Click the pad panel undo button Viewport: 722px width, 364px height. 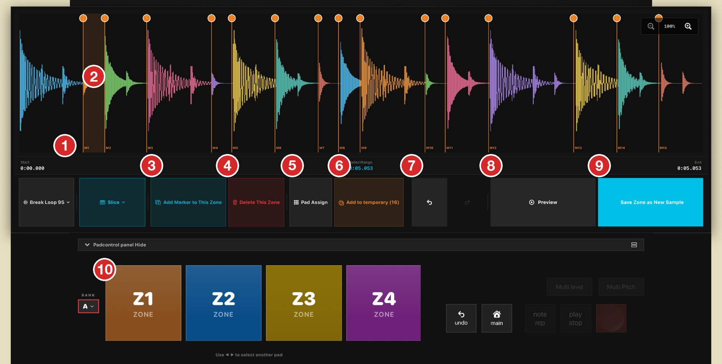(461, 318)
